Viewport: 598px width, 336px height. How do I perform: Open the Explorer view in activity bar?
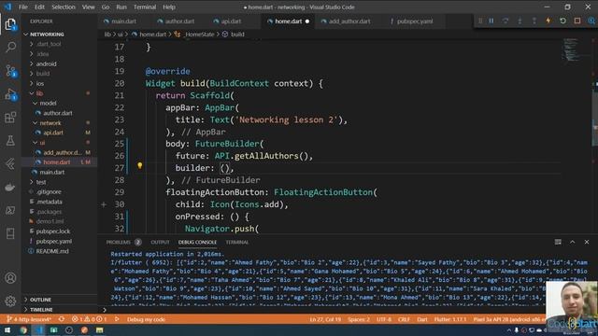pyautogui.click(x=10, y=24)
